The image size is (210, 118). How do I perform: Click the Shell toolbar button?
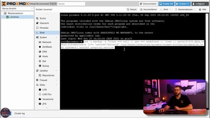coord(164,10)
